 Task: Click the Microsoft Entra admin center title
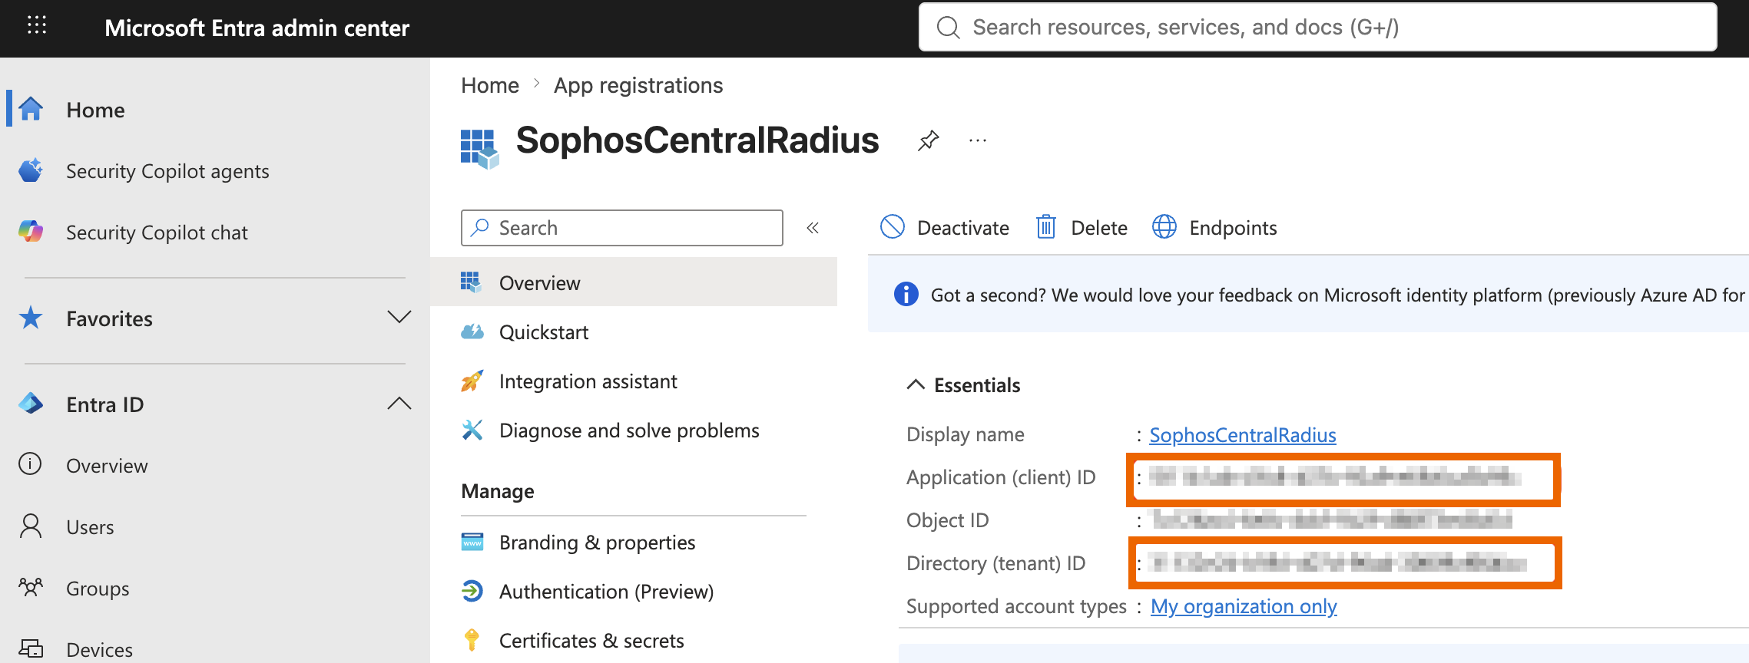click(257, 28)
